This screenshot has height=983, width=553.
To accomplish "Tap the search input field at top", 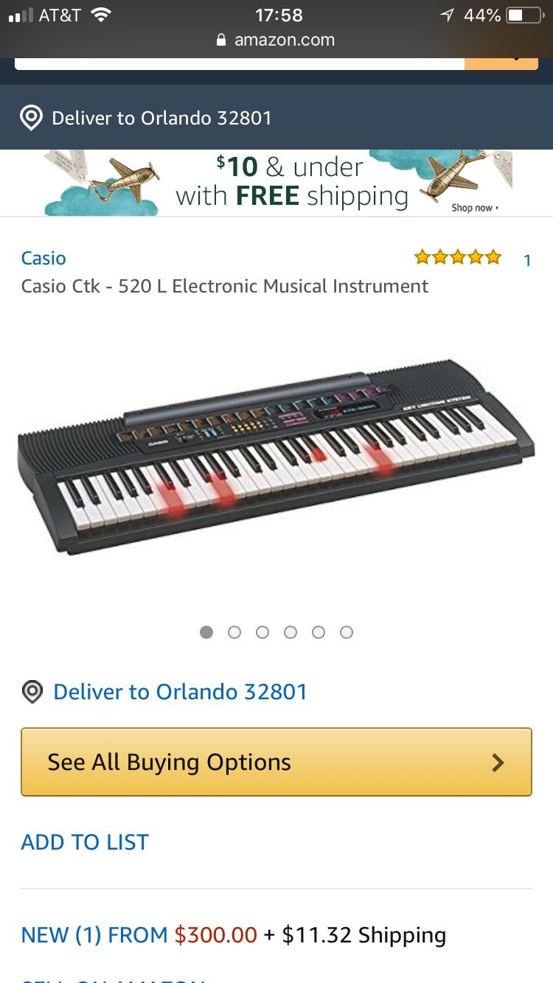I will pos(240,63).
